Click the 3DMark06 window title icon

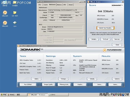(x=18, y=46)
